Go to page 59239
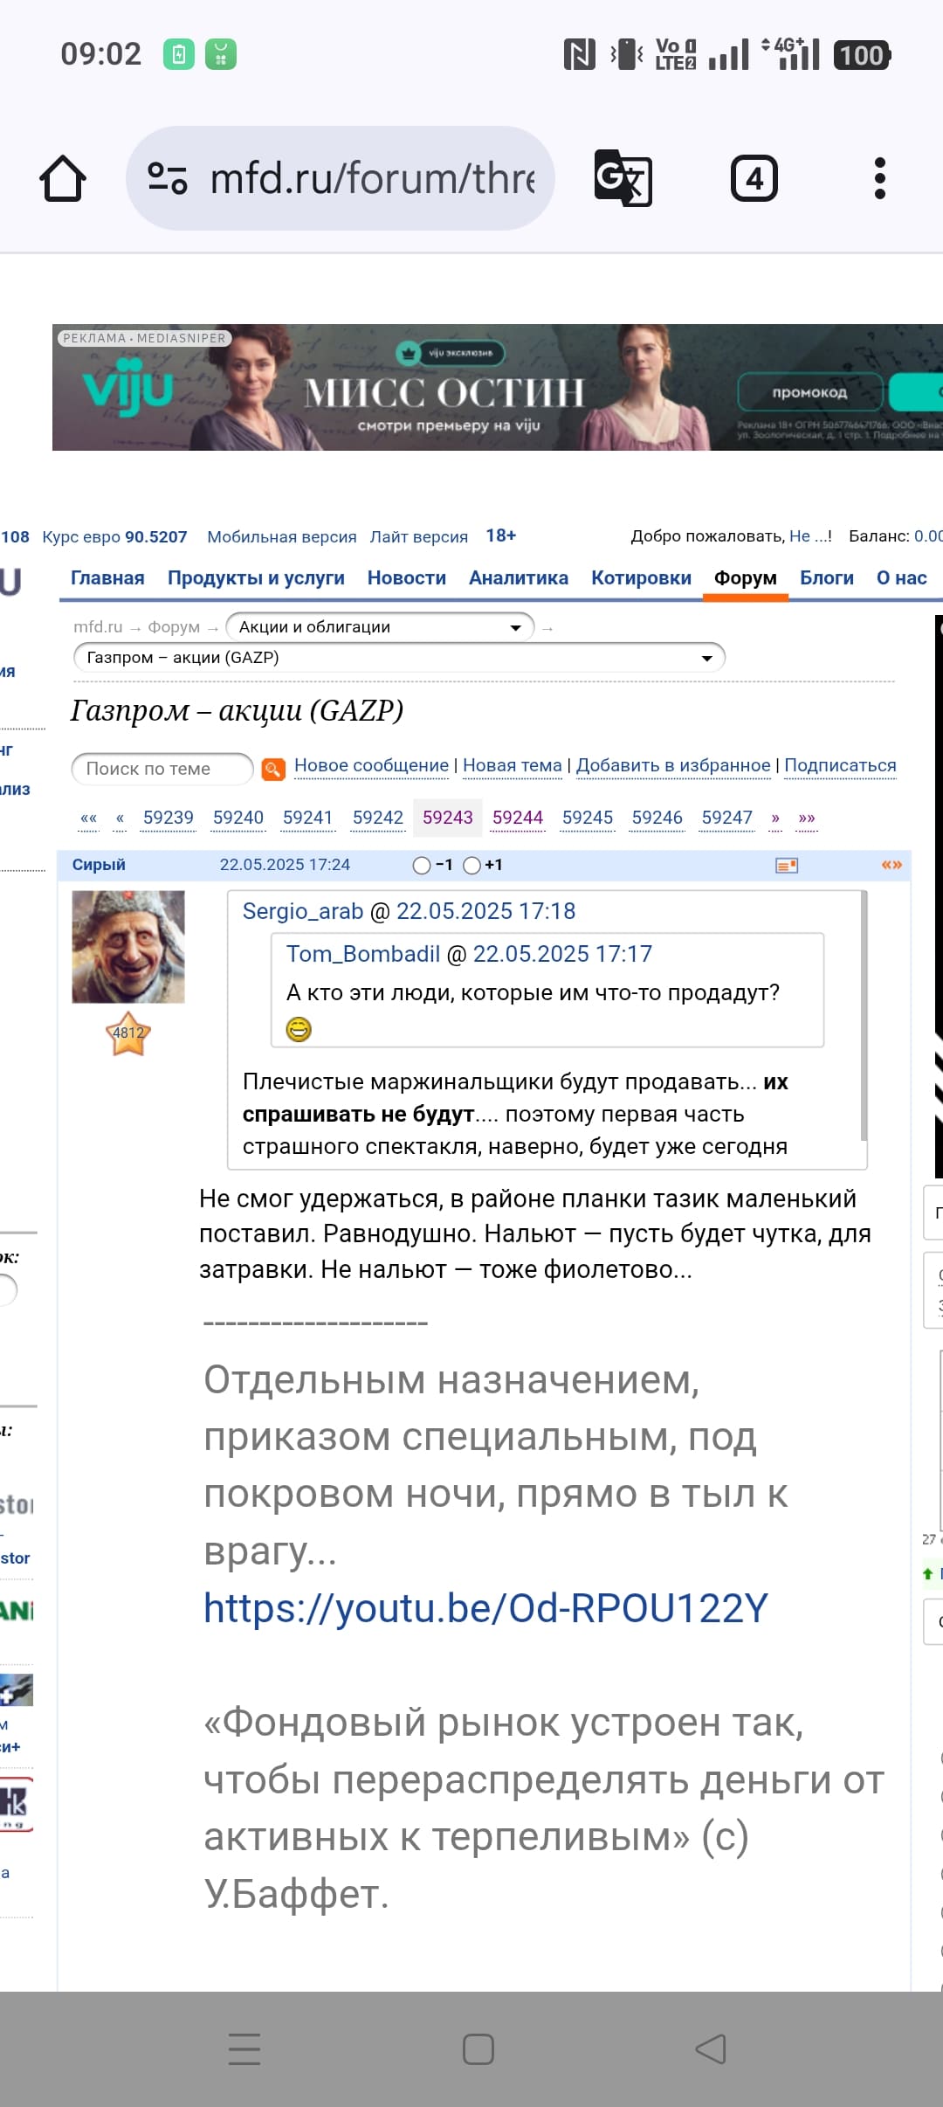The height and width of the screenshot is (2107, 943). click(x=169, y=818)
